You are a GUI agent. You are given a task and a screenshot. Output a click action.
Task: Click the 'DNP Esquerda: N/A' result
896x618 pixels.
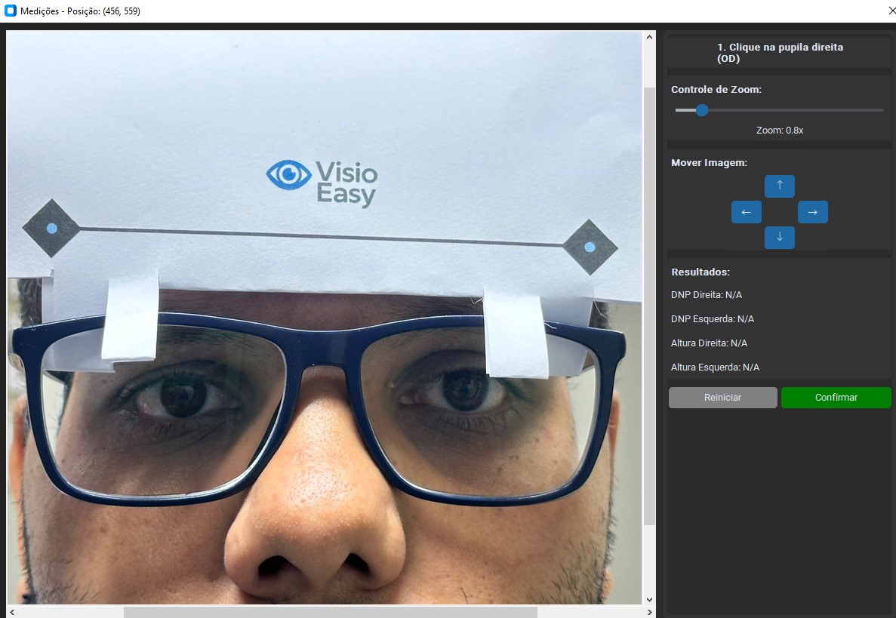713,318
